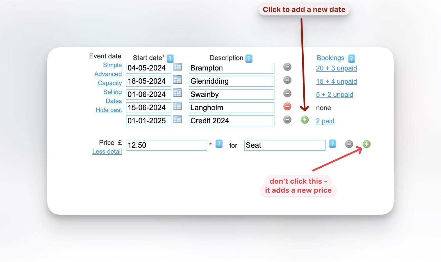Screen dimensions: 441x262
Task: Click the Glenridding description field
Action: pos(231,81)
